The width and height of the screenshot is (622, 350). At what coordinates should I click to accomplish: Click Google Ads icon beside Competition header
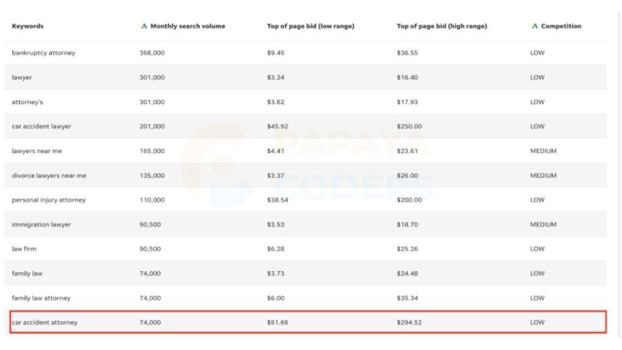(535, 26)
